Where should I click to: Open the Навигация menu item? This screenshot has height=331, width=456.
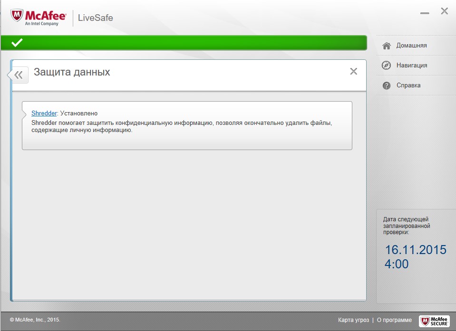point(412,66)
